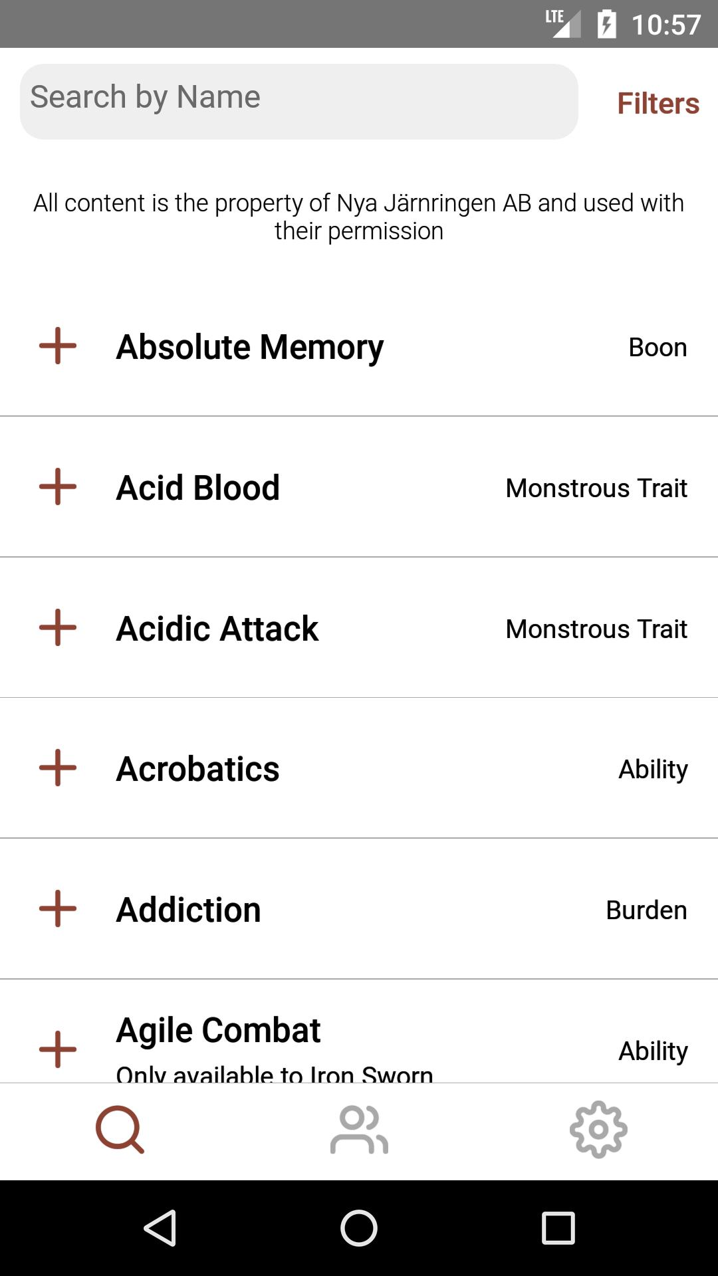Switch to the characters tab
The image size is (718, 1276).
click(359, 1129)
